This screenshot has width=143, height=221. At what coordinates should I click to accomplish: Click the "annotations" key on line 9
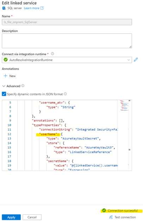pyautogui.click(x=44, y=121)
